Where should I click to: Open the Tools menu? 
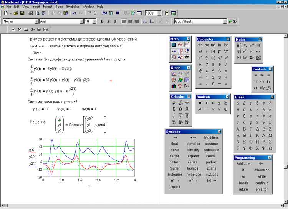59,7
